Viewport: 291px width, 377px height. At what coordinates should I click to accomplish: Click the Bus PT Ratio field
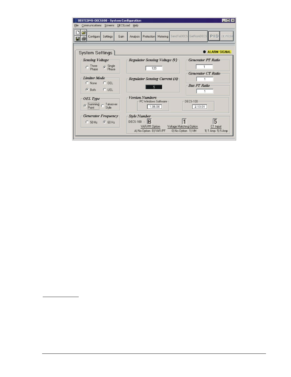pos(205,91)
